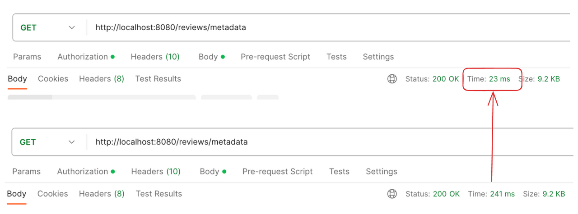Viewport: 578px width, 214px height.
Task: Click the Time: 241 ms response indicator
Action: tap(491, 194)
